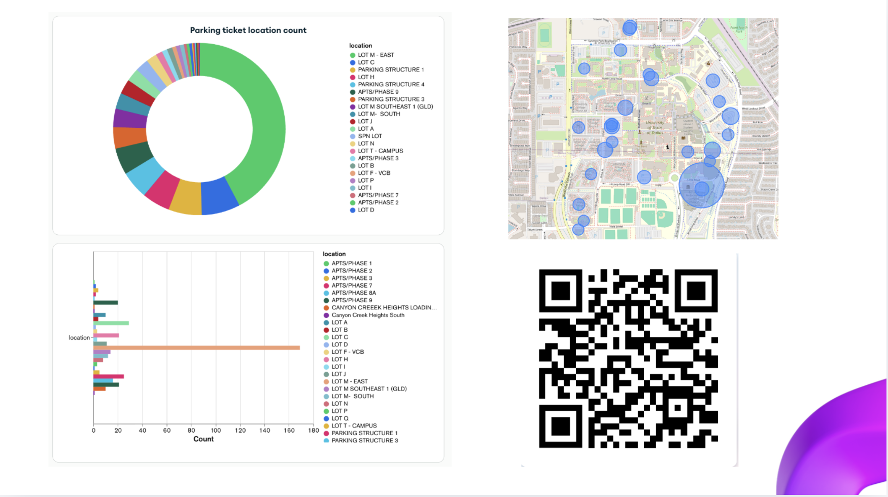
Task: Click the red LOT J swatch in bar legend
Action: 326,374
